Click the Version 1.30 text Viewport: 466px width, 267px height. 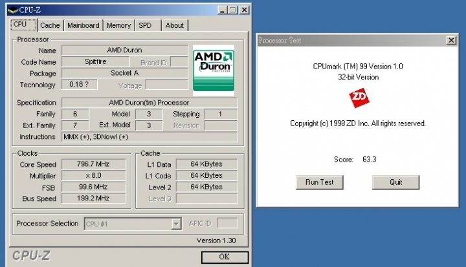click(x=216, y=240)
